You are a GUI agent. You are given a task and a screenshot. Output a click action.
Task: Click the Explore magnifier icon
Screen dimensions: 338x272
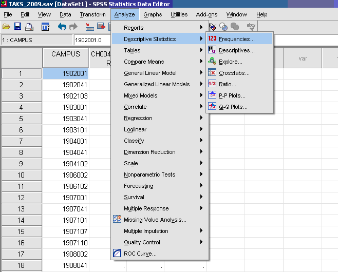coord(212,61)
